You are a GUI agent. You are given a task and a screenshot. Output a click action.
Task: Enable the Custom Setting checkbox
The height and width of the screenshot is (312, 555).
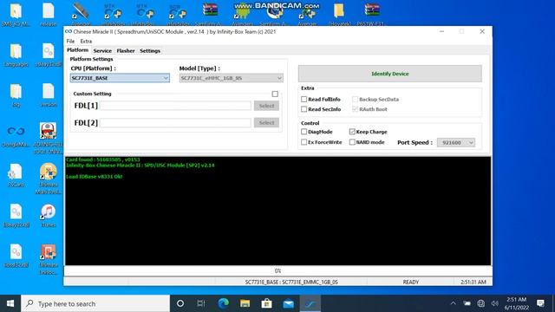pyautogui.click(x=275, y=94)
